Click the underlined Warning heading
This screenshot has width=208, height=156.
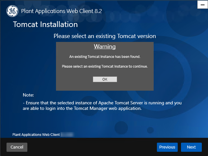105,46
